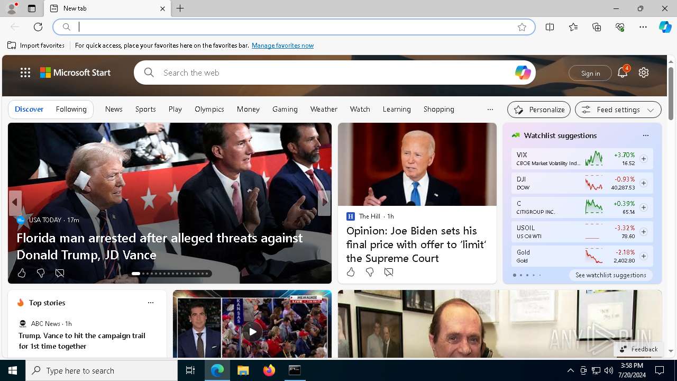
Task: Open page settings gear icon
Action: click(x=644, y=72)
